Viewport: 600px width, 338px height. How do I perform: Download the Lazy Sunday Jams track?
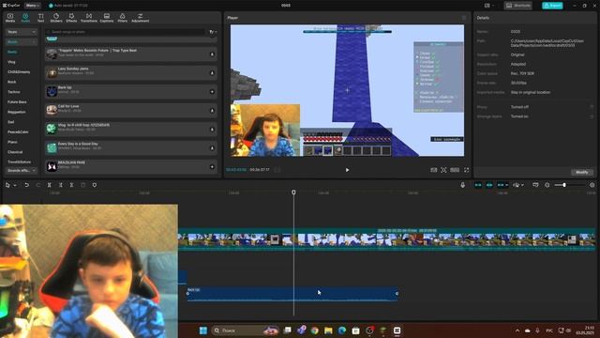(x=212, y=73)
